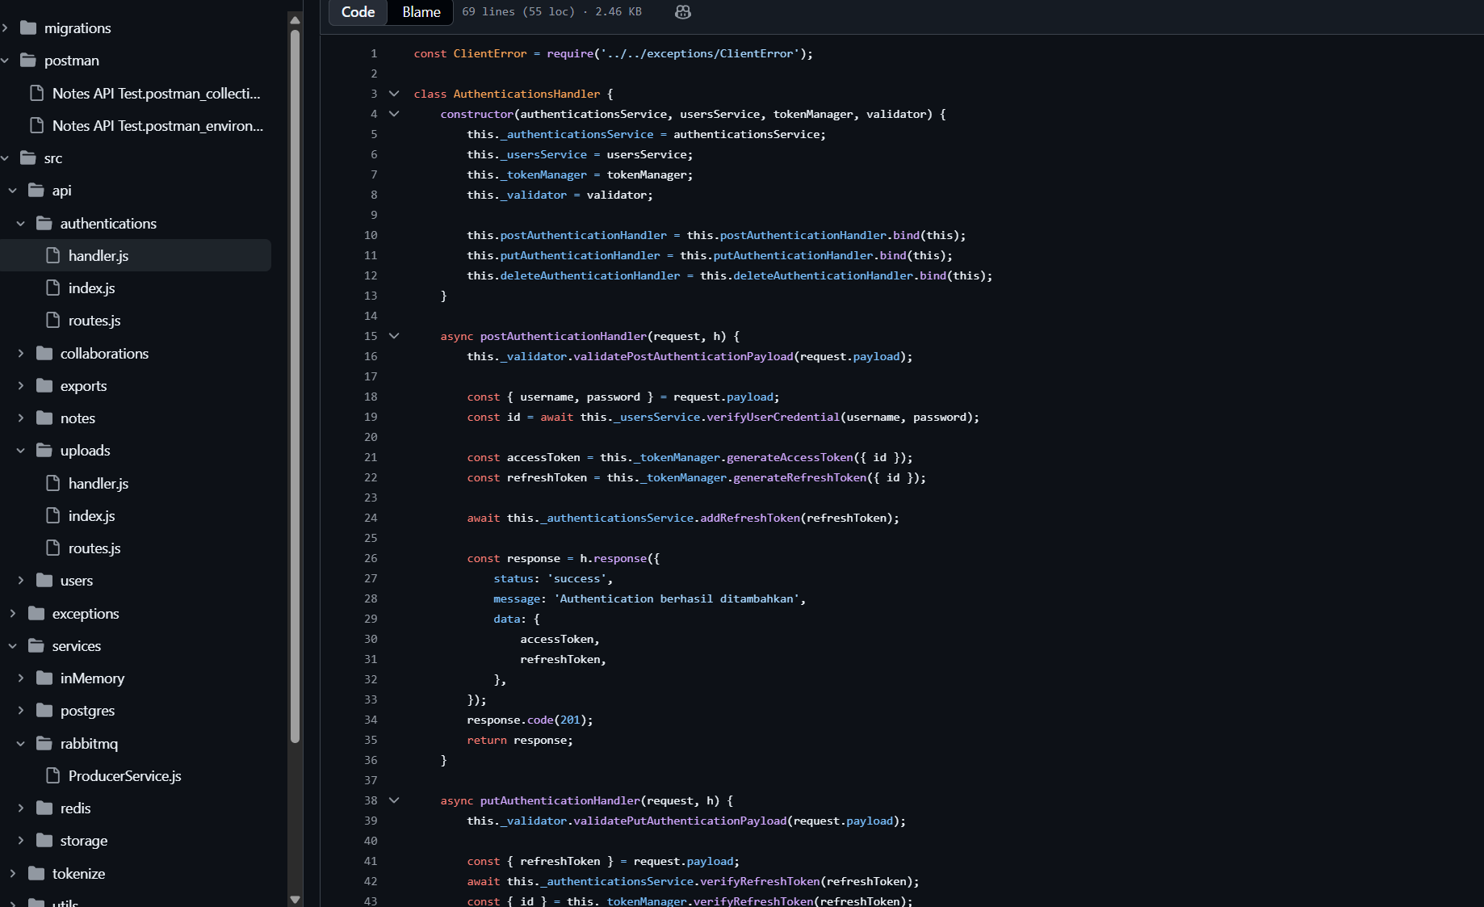Switch to the Blame tab

(x=421, y=12)
